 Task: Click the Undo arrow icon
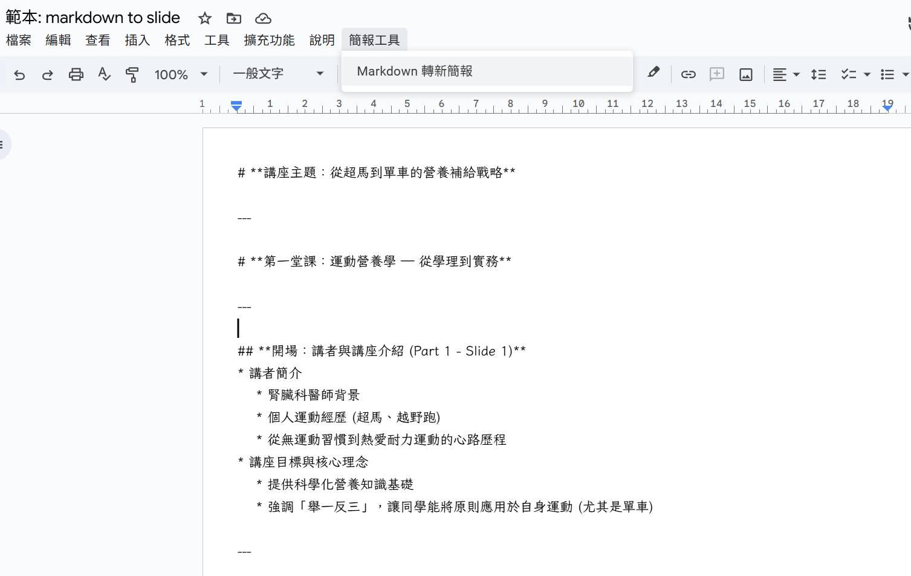point(19,74)
